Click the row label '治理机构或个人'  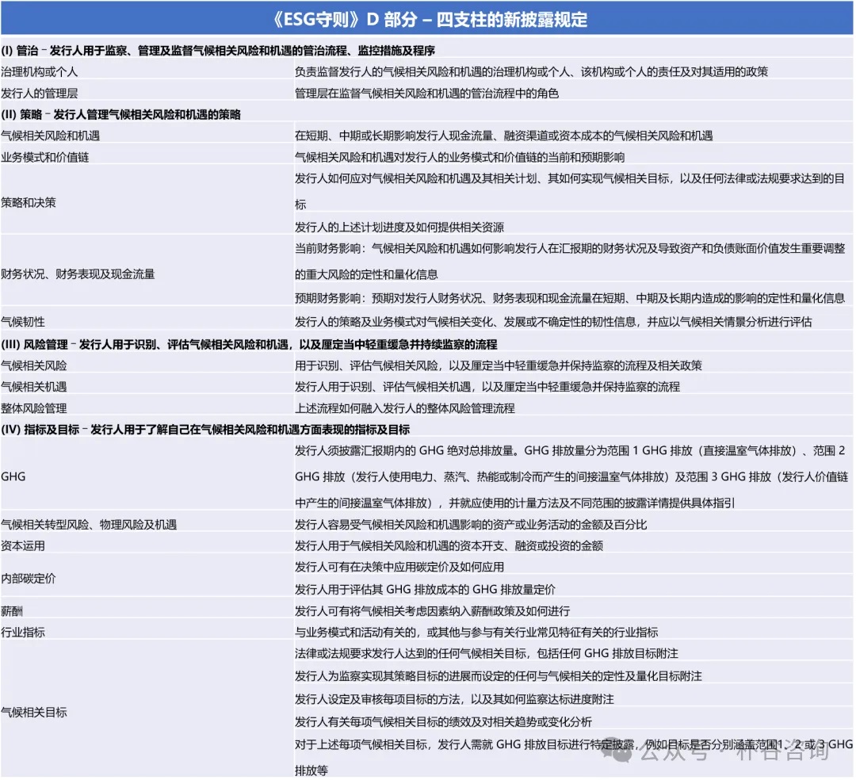point(40,71)
